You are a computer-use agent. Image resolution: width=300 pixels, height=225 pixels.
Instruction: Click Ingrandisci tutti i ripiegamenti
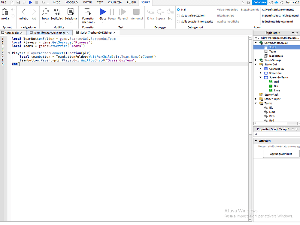click(280, 16)
